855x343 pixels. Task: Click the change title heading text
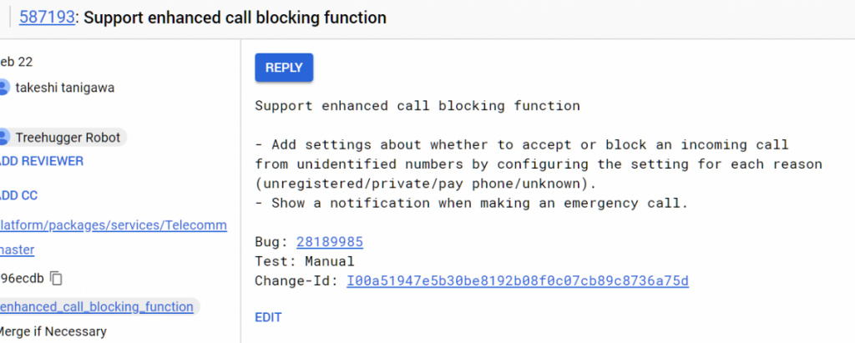click(x=235, y=18)
